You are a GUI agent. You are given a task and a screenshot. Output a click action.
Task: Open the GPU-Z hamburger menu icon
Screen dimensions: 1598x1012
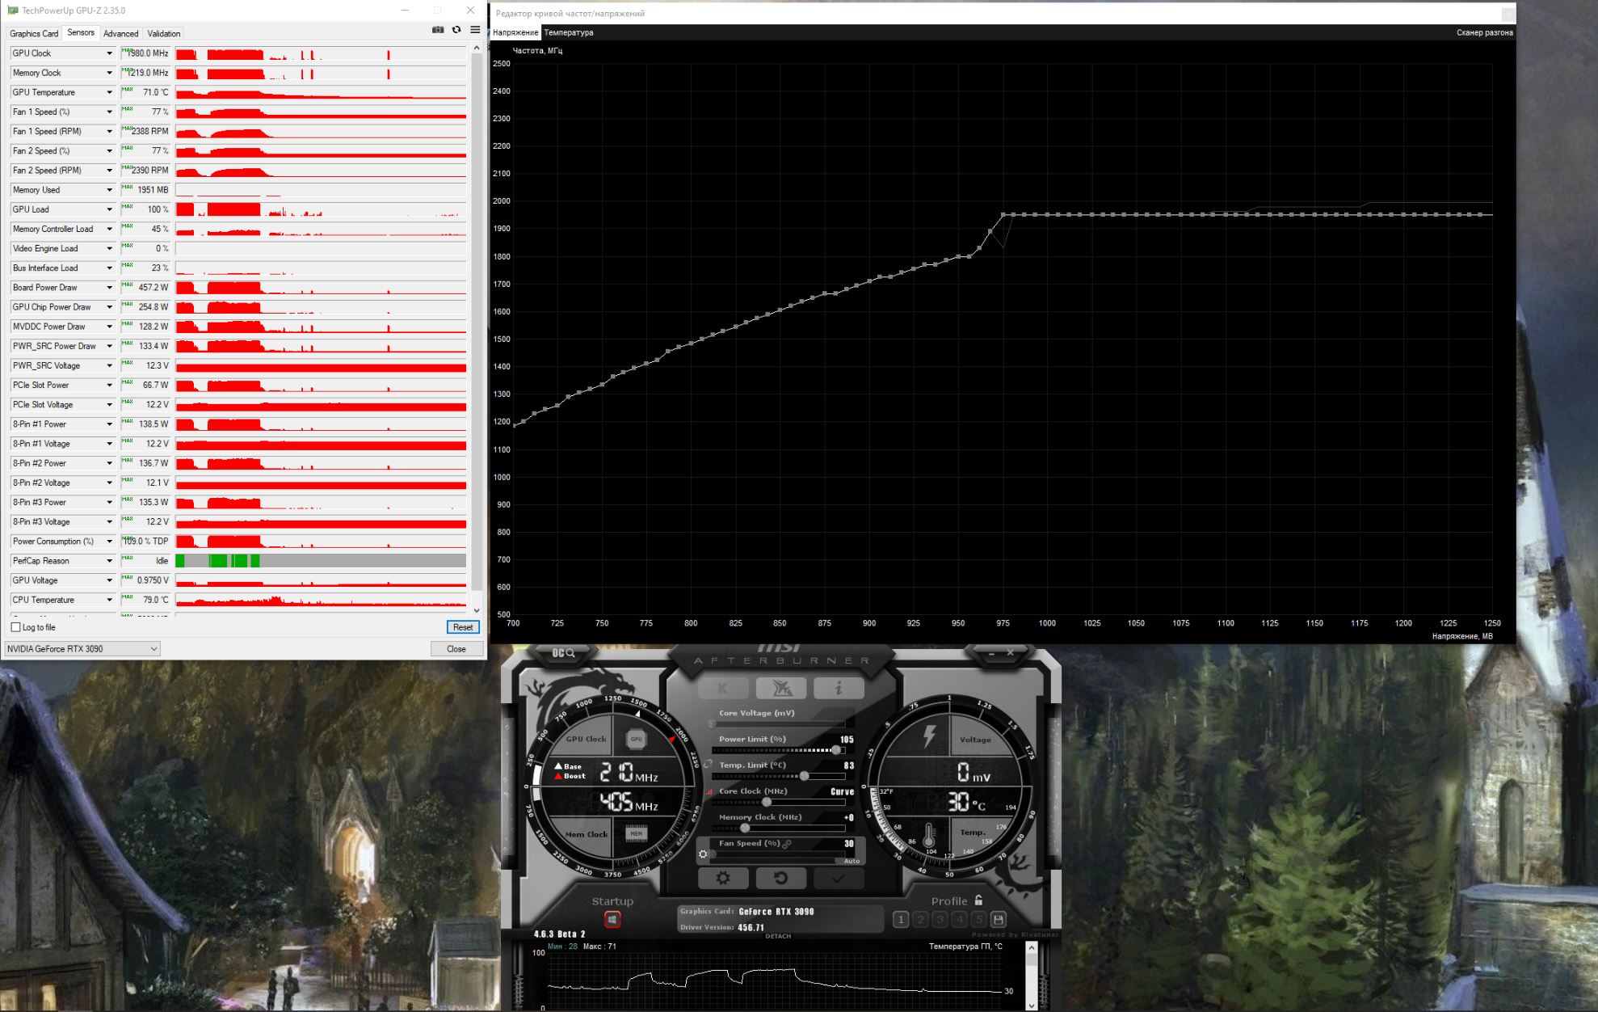pyautogui.click(x=475, y=30)
